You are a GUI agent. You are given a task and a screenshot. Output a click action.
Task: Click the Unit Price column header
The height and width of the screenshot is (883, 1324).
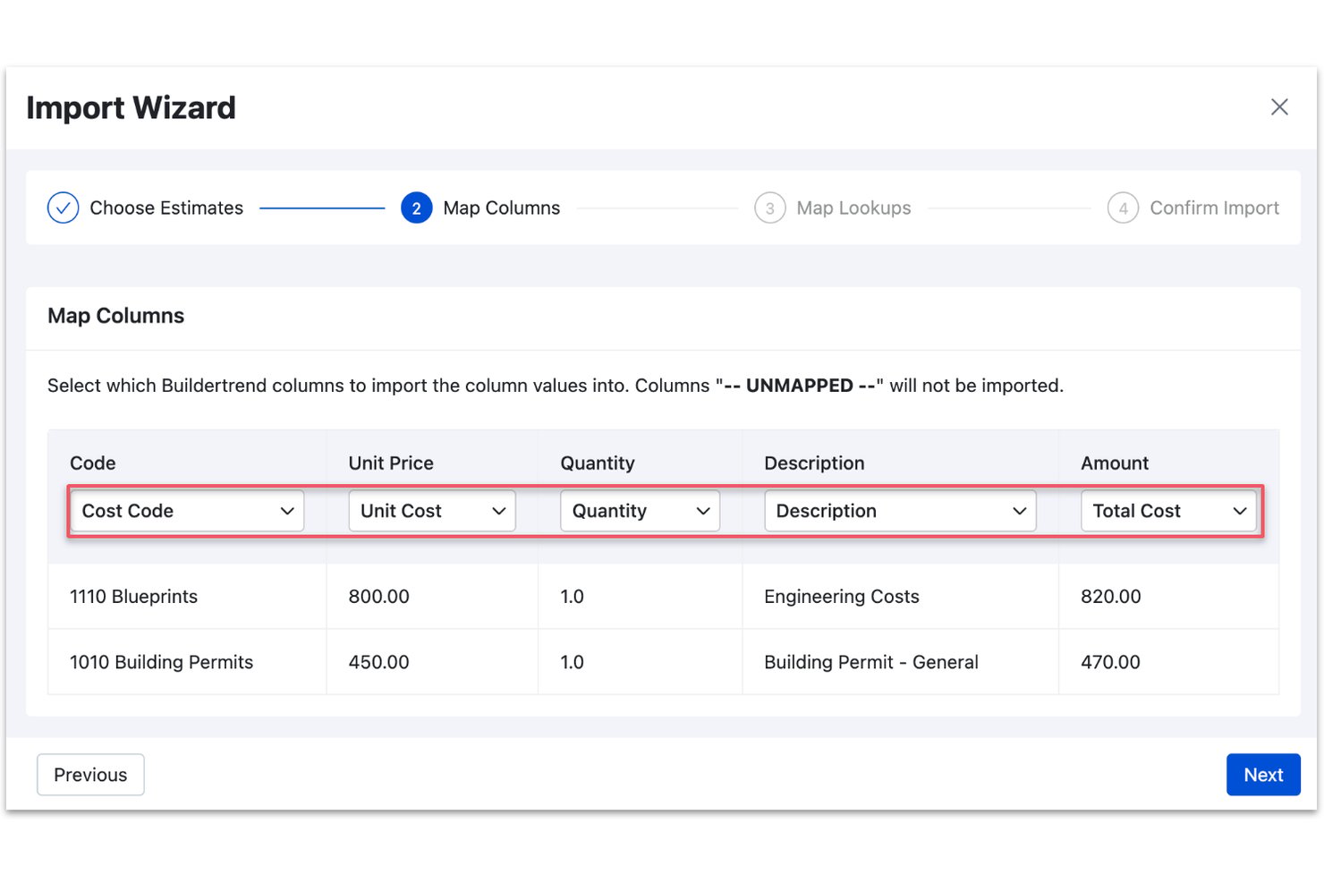click(391, 463)
